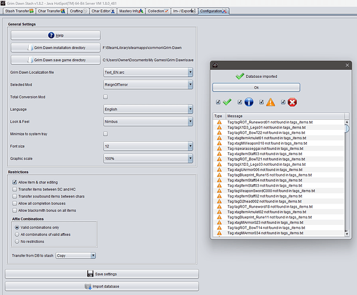This screenshot has width=357, height=295.
Task: Select the No restrictions affix option
Action: coord(16,242)
